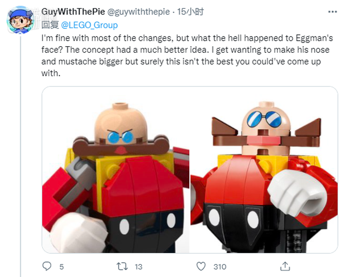347x277 pixels.
Task: Open the @LEGO_Group mention link
Action: 89,25
